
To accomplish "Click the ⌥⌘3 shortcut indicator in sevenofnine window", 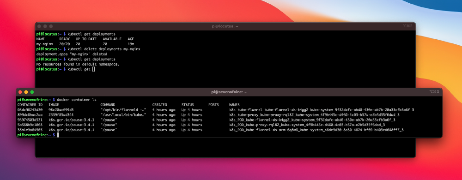I will 434,92.
